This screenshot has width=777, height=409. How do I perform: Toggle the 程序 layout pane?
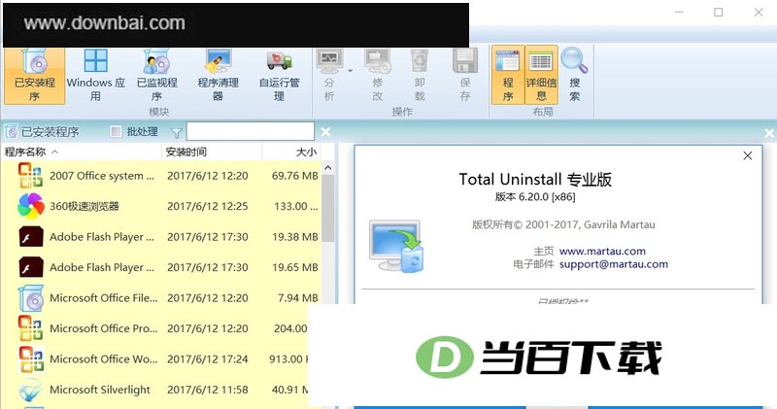[508, 75]
